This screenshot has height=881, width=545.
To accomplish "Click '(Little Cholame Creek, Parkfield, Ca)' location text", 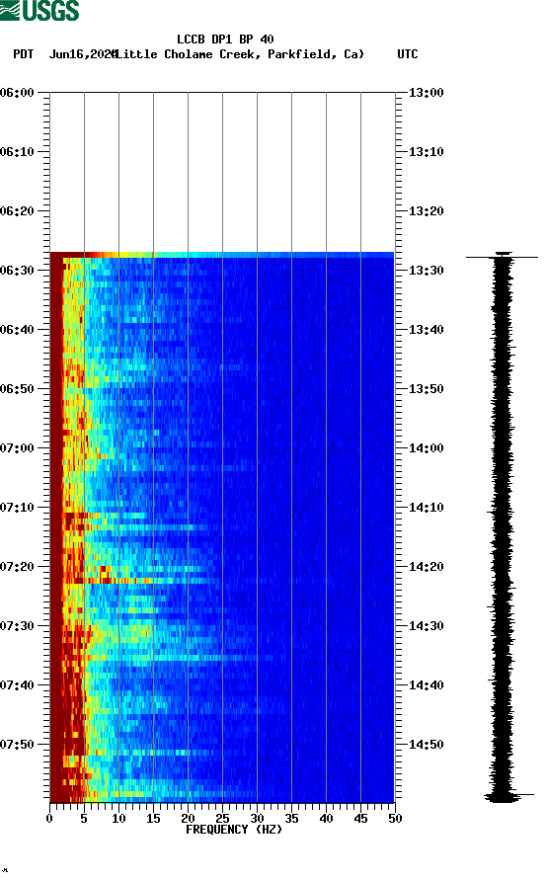I will tap(240, 54).
